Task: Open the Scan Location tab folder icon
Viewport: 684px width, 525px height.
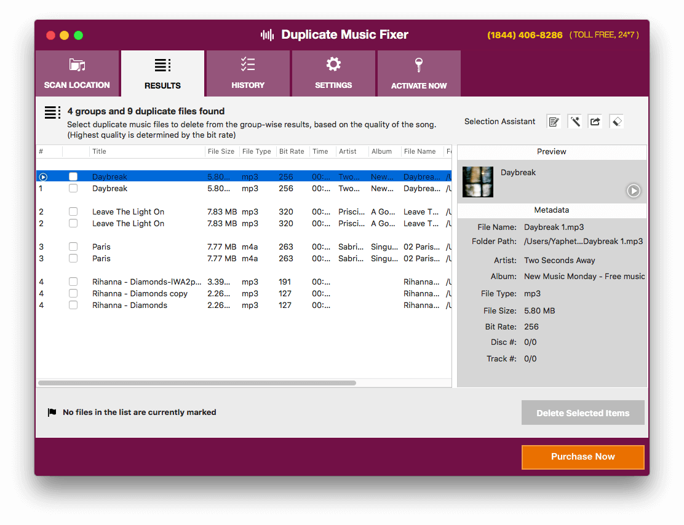Action: pos(77,73)
